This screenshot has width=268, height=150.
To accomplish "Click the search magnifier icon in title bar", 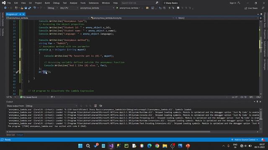I will pyautogui.click(x=157, y=3).
